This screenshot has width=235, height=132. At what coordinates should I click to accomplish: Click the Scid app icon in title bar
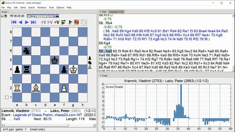tap(3, 3)
